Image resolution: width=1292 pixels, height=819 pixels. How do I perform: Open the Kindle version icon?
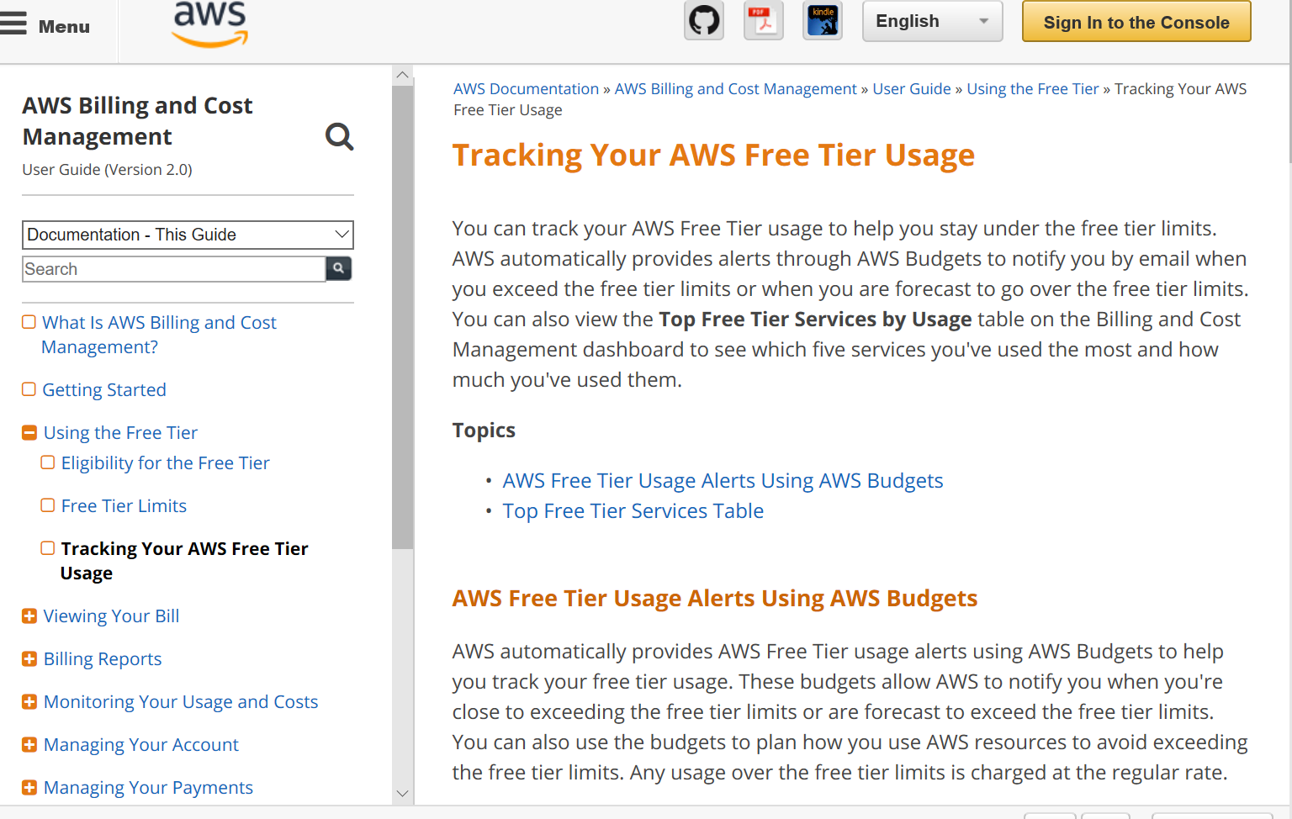coord(823,20)
